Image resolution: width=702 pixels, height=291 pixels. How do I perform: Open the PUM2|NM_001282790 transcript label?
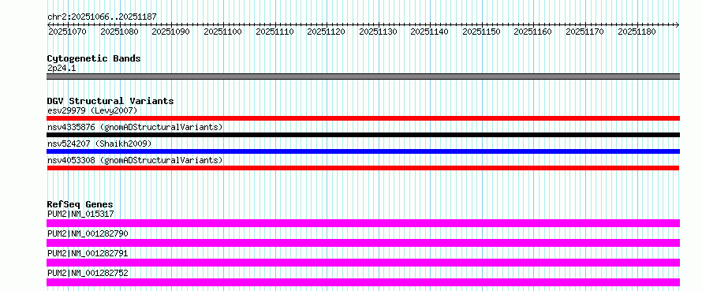coord(88,233)
